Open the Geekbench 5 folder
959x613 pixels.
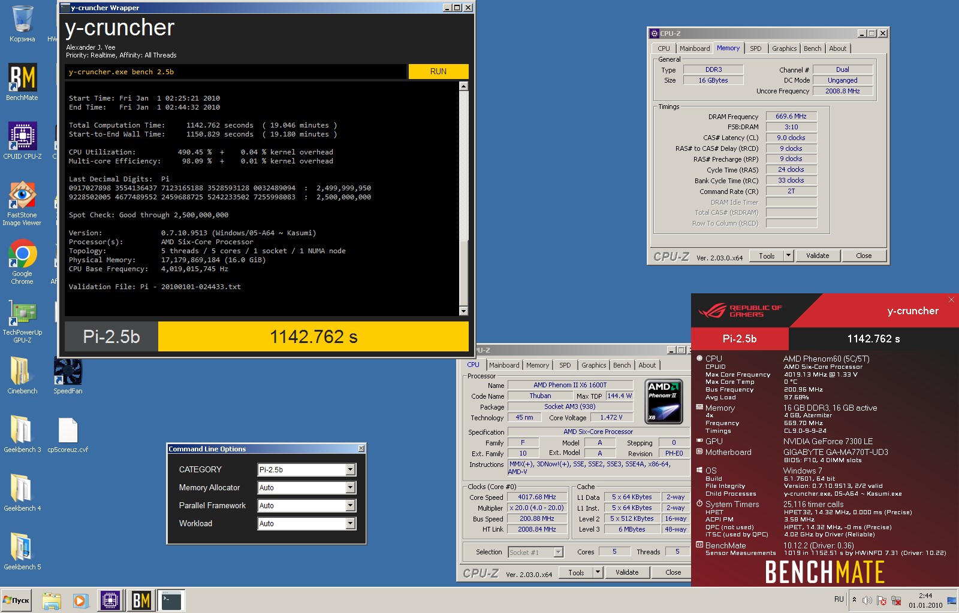(22, 551)
